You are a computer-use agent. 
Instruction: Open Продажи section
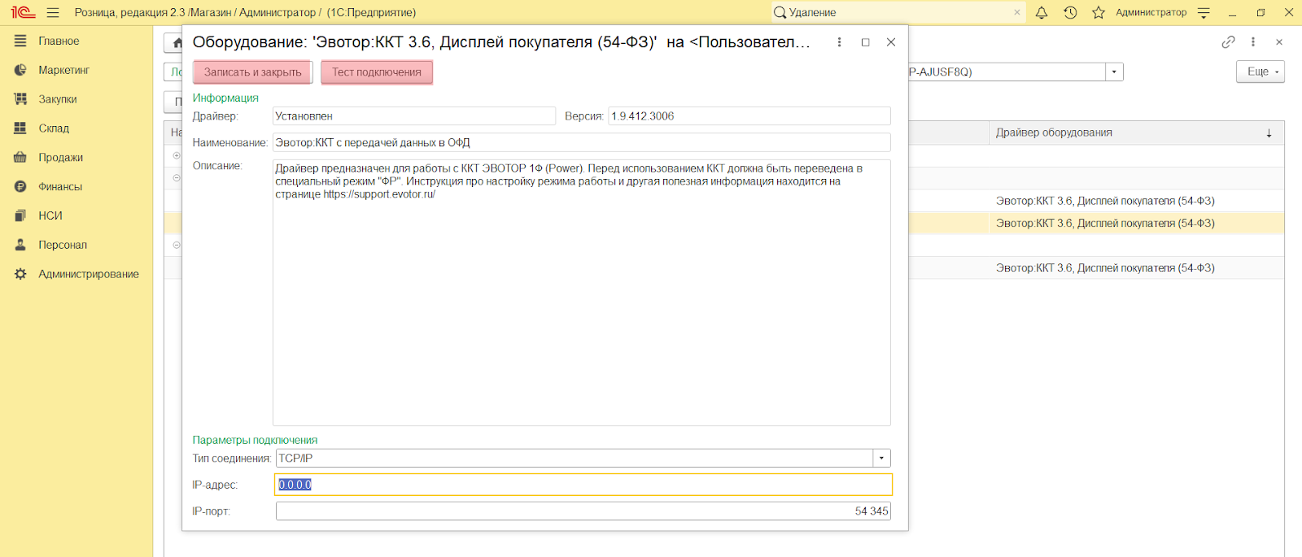click(x=60, y=158)
